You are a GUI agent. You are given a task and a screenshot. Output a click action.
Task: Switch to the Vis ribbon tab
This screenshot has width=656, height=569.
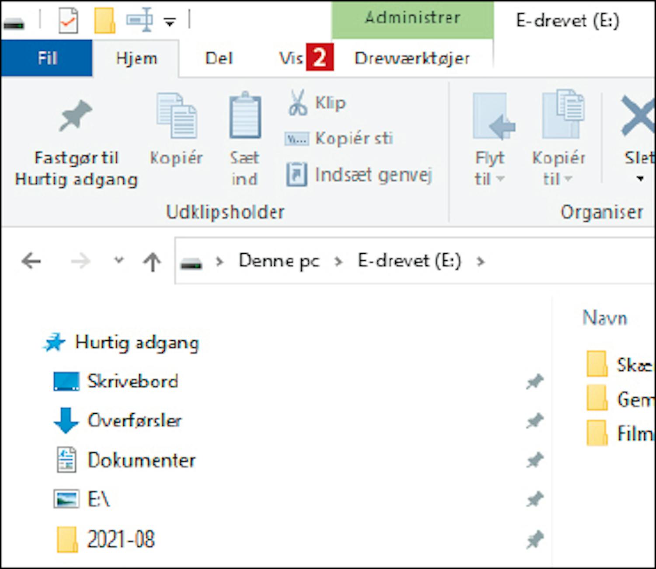click(x=291, y=58)
